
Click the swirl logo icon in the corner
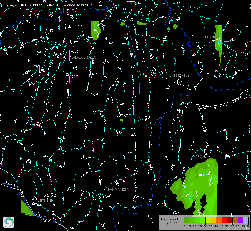pyautogui.click(x=9, y=222)
